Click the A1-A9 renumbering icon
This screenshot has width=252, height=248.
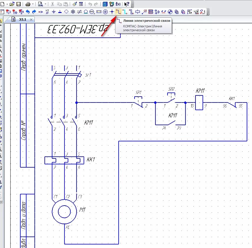tap(190, 12)
